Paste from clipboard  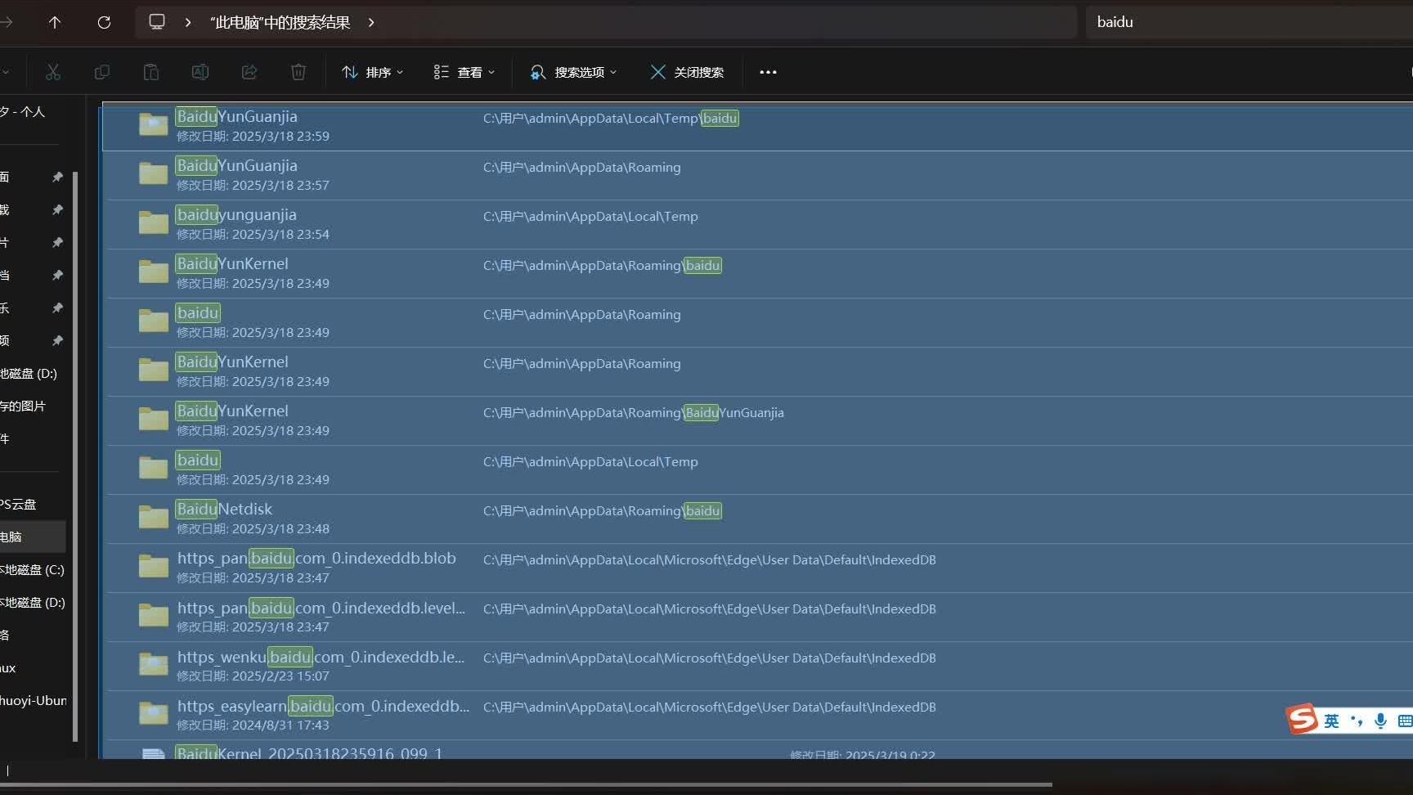(151, 72)
